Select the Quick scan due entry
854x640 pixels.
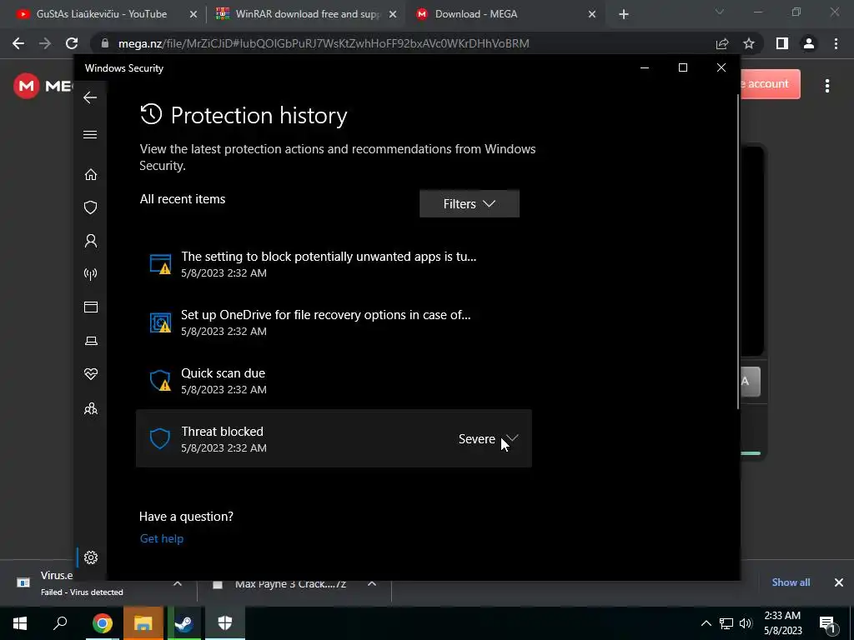coord(334,380)
